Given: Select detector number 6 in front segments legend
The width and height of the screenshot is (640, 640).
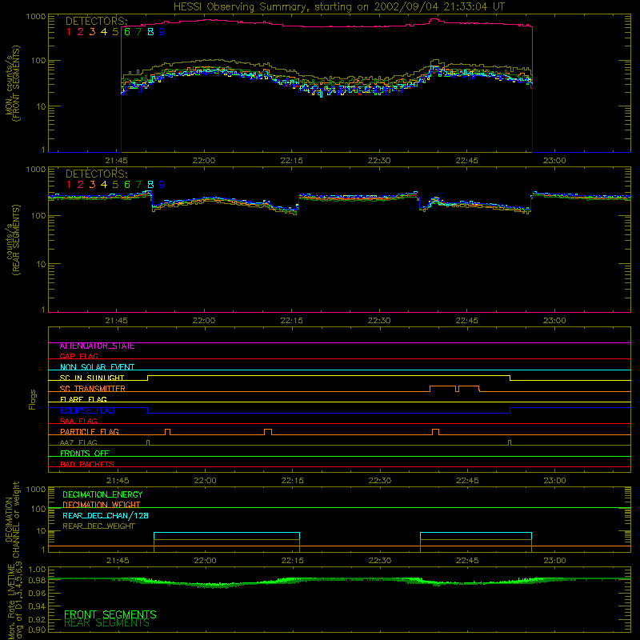Looking at the screenshot, I should [127, 32].
